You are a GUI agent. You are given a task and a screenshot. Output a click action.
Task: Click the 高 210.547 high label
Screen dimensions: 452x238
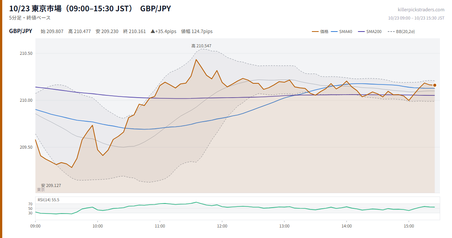[x=201, y=46]
